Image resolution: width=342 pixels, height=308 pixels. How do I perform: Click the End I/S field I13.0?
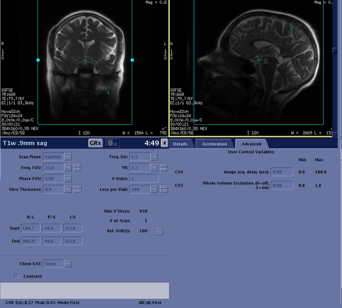[73, 241]
